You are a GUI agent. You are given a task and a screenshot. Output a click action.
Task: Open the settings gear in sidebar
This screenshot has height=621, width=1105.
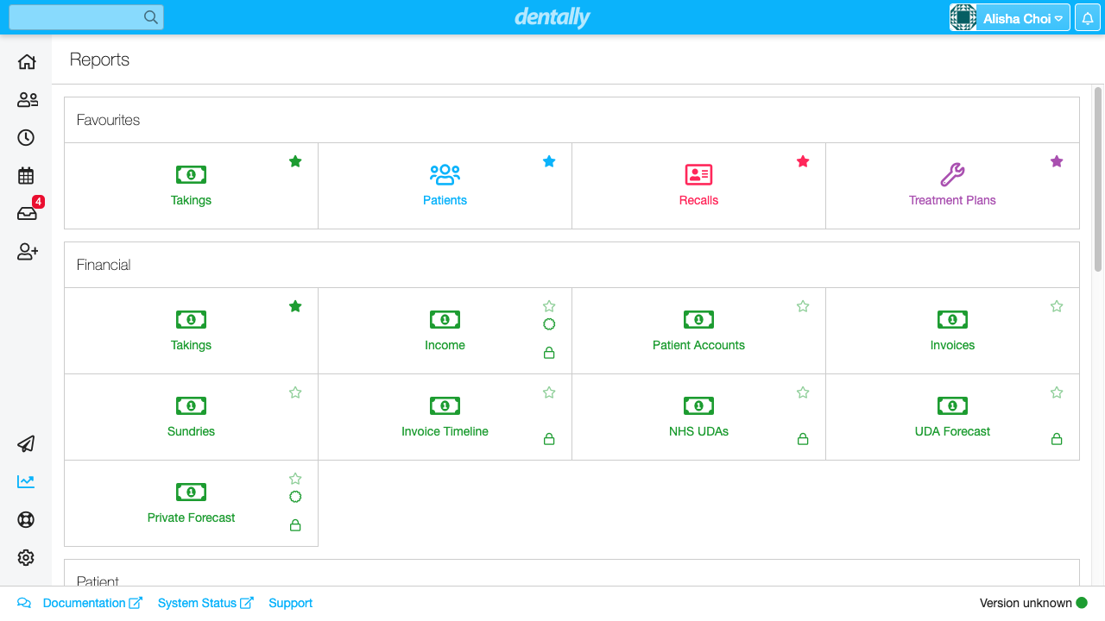click(26, 558)
